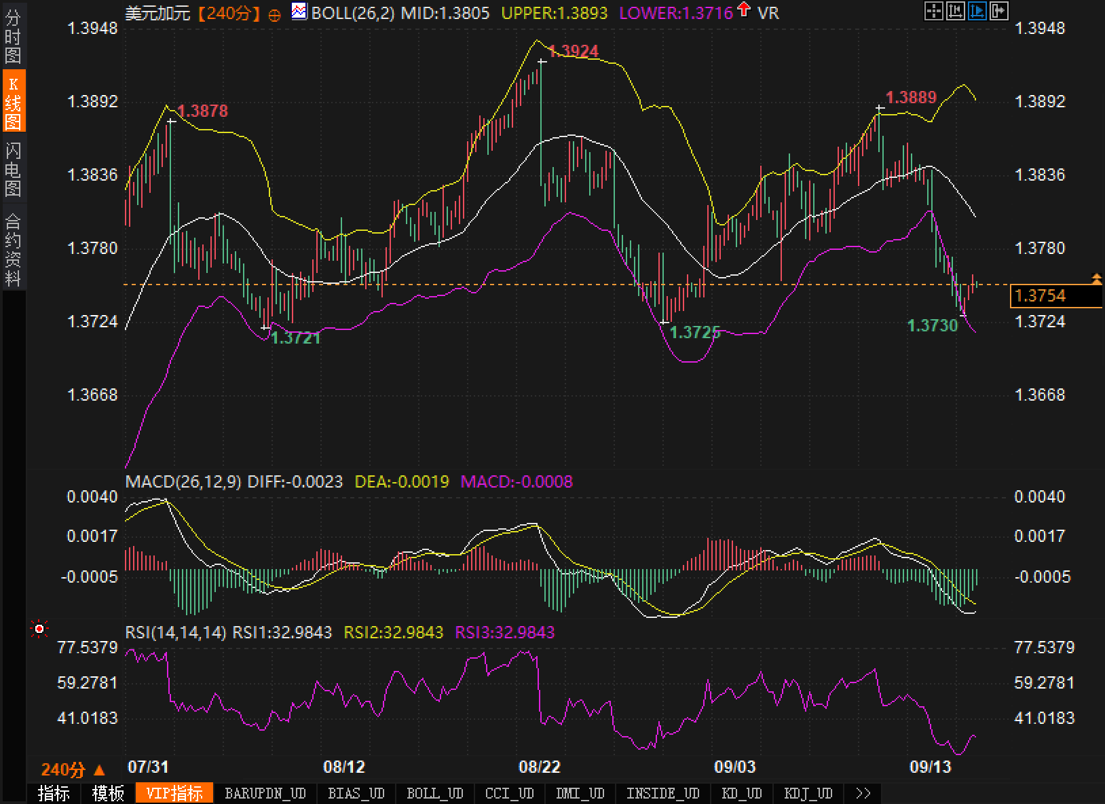
Task: Click the 指标 button in bottom bar
Action: tap(54, 793)
